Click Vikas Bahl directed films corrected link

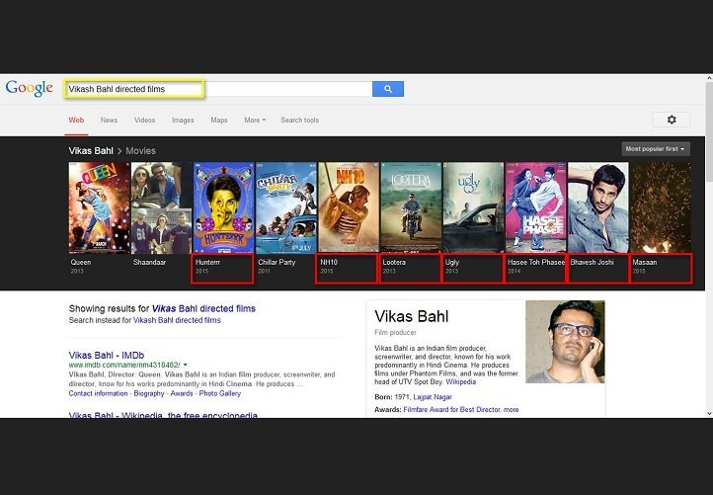(x=203, y=308)
